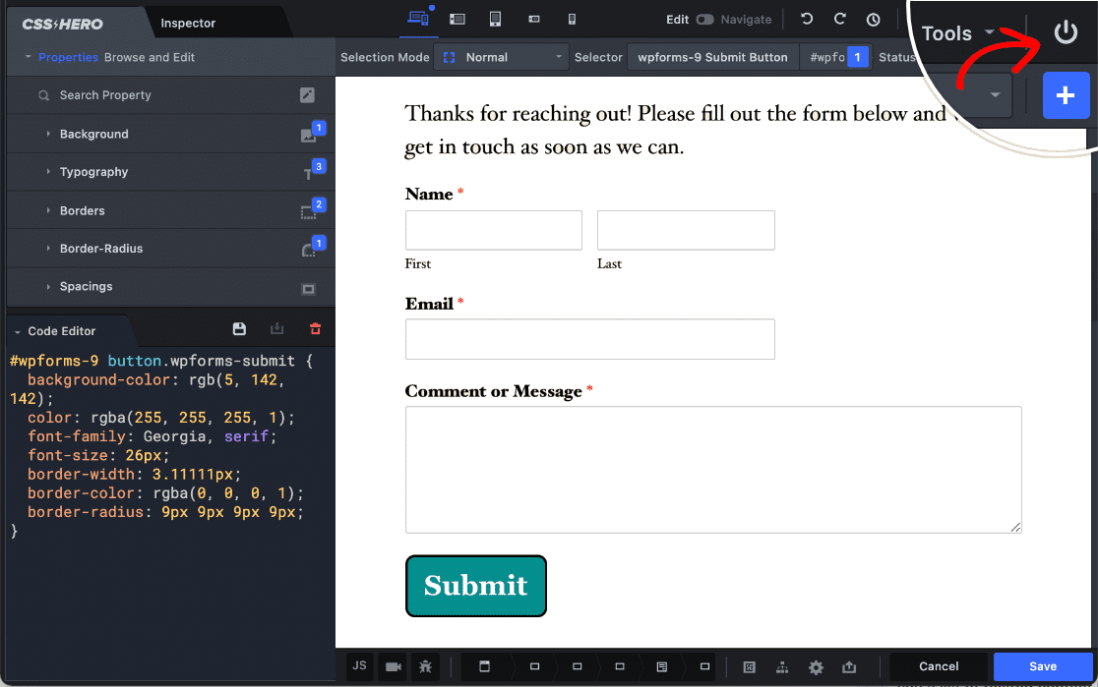Image resolution: width=1098 pixels, height=687 pixels.
Task: Click the Cancel button
Action: point(939,666)
